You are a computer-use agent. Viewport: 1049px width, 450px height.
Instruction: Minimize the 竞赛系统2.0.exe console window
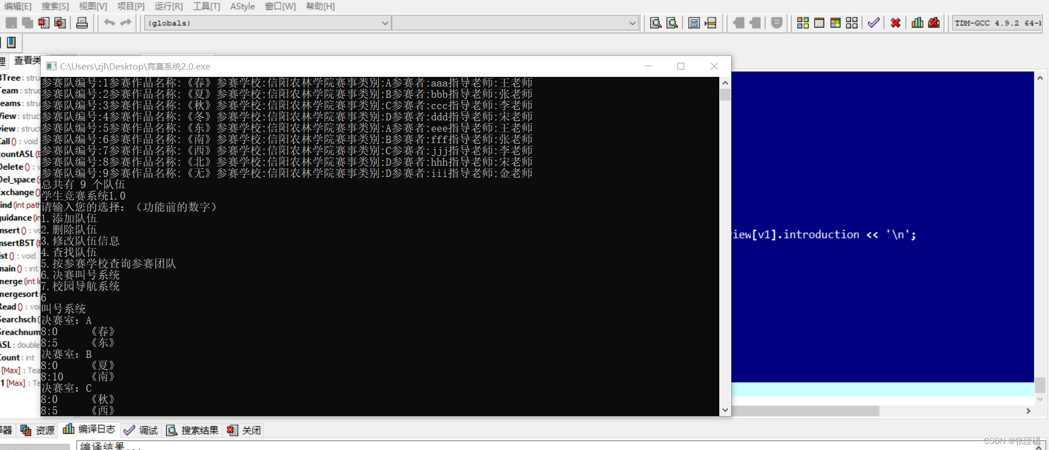pyautogui.click(x=648, y=66)
